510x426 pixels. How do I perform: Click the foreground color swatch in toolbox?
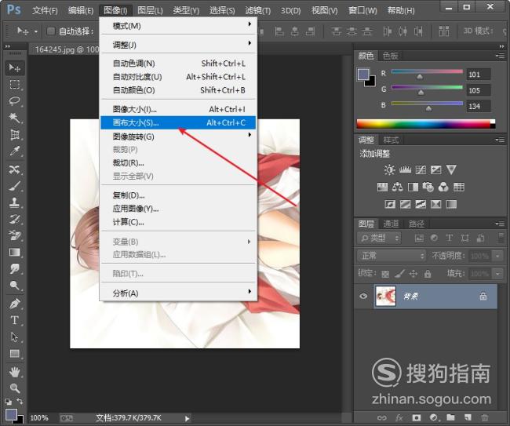[11, 414]
